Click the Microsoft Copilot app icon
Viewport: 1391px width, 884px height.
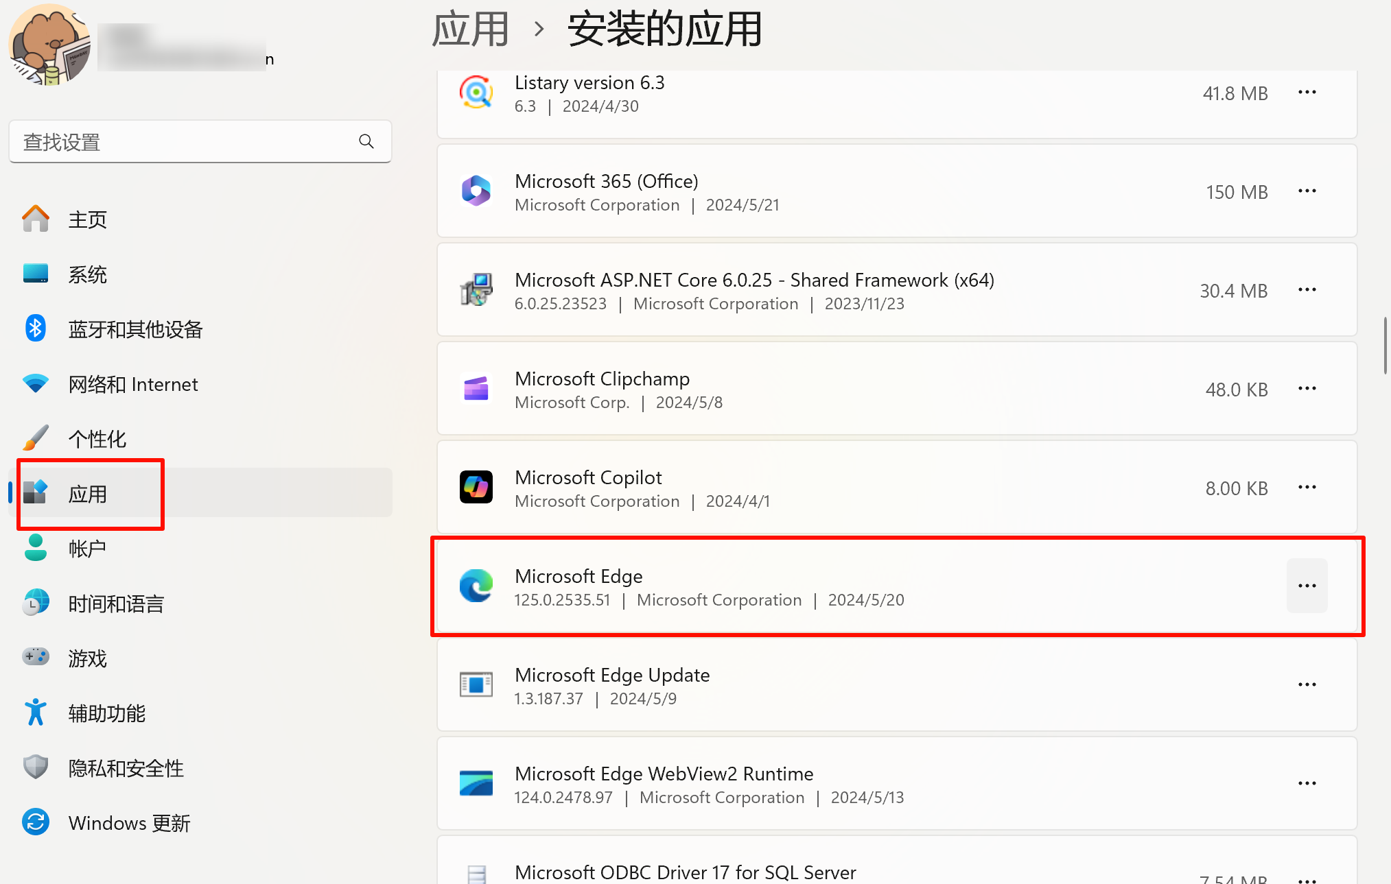coord(476,488)
